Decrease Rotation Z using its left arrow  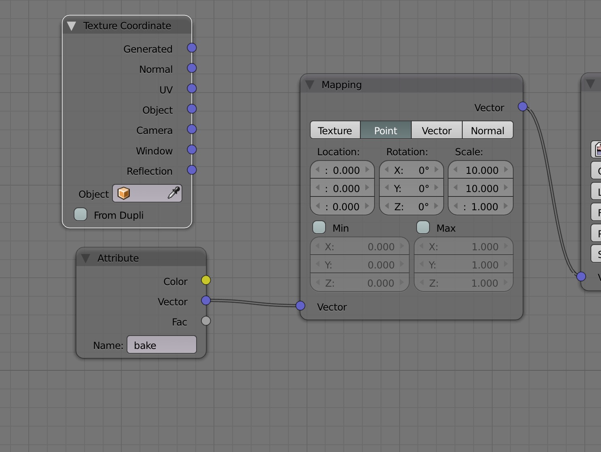(x=387, y=206)
